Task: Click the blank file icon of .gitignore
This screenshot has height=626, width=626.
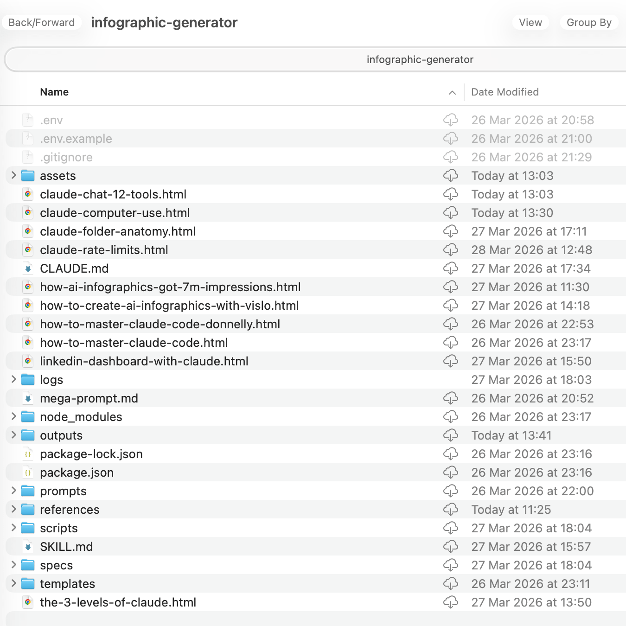Action: click(x=28, y=157)
